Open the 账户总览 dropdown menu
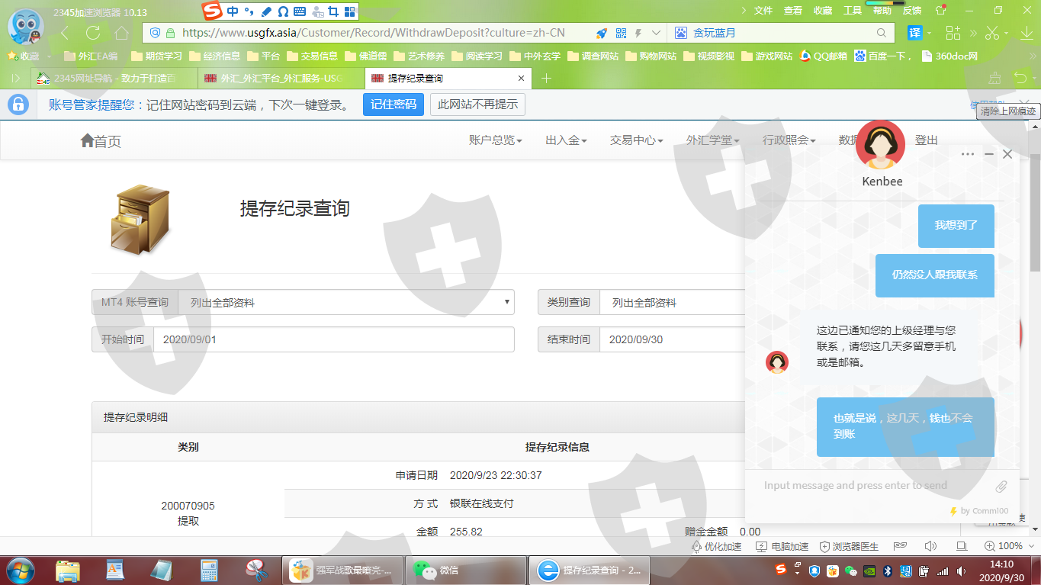Image resolution: width=1041 pixels, height=585 pixels. click(x=495, y=140)
